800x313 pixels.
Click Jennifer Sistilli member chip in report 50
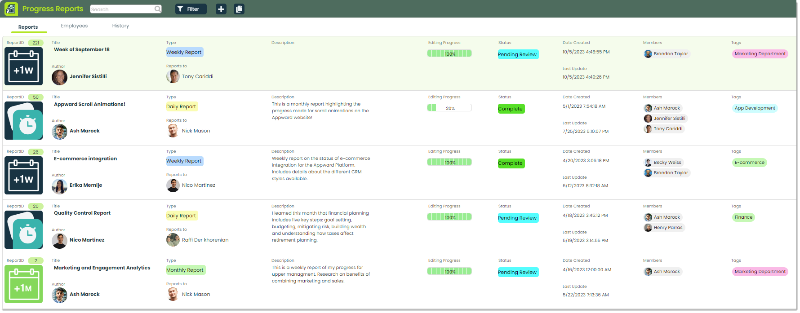(x=665, y=119)
